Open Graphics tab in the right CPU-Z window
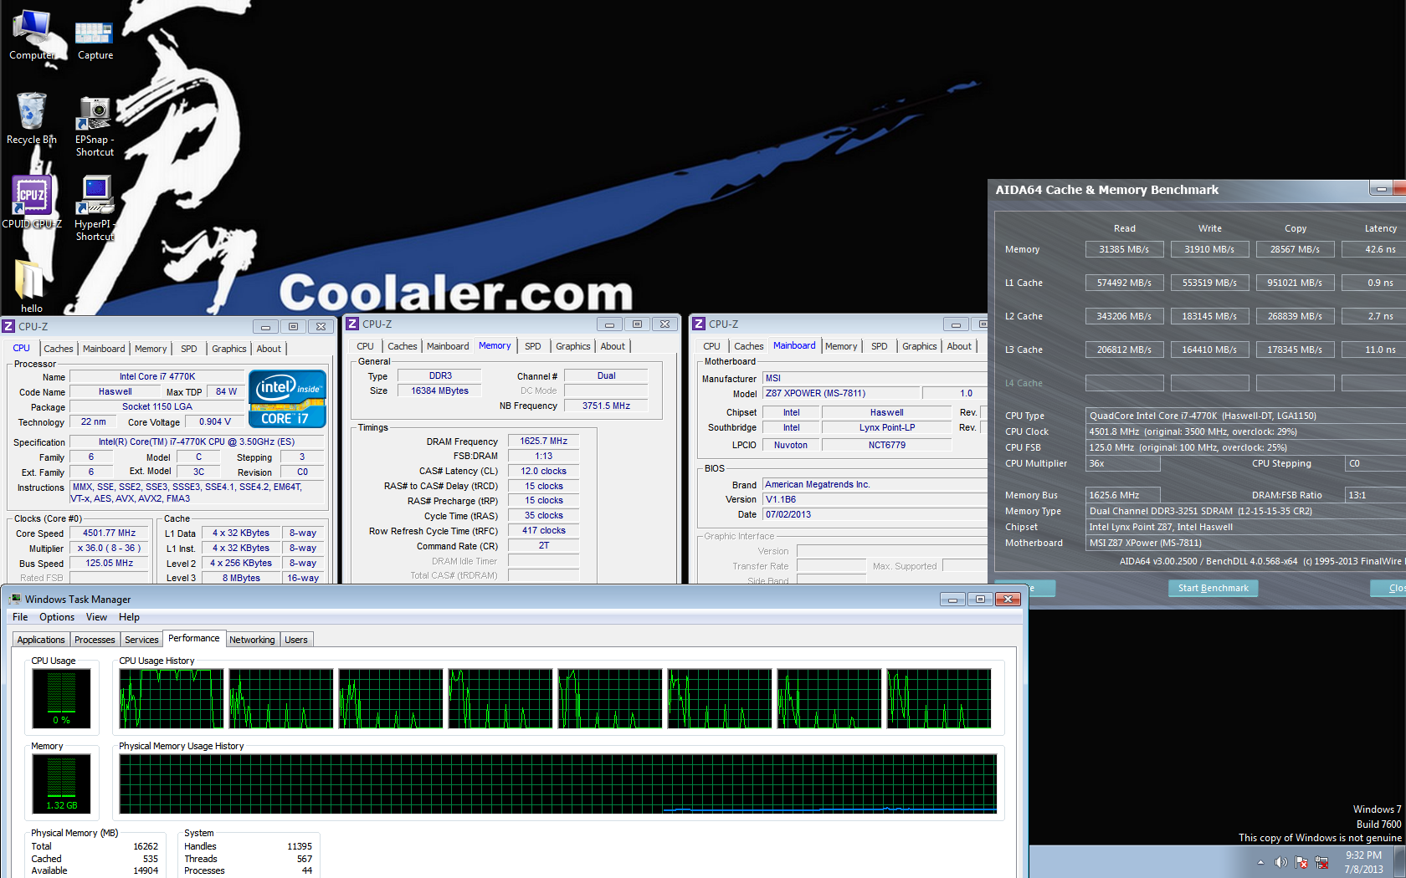1406x878 pixels. pyautogui.click(x=920, y=346)
